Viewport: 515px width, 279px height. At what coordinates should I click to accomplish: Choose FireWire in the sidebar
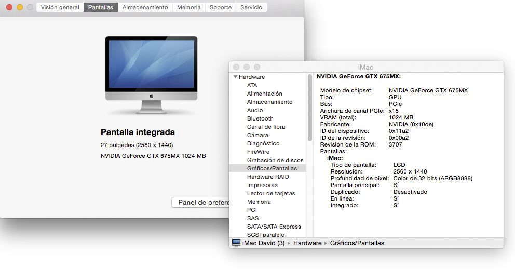pos(258,152)
